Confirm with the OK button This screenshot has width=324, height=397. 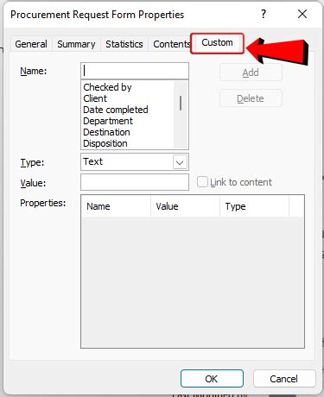[212, 379]
